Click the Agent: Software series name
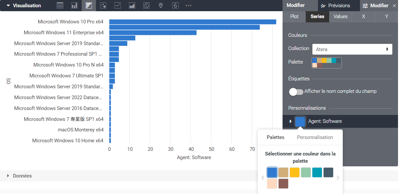The image size is (400, 194). pyautogui.click(x=325, y=121)
